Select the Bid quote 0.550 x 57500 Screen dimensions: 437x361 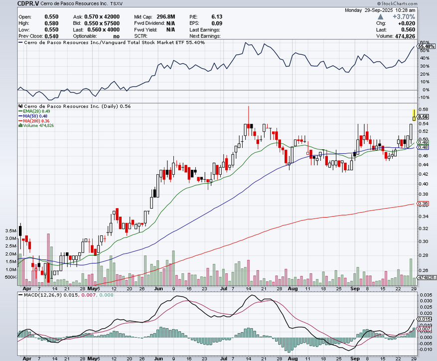click(x=102, y=23)
